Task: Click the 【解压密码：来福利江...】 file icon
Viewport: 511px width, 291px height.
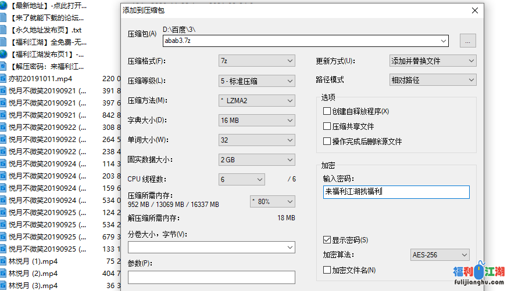Action: pos(3,66)
